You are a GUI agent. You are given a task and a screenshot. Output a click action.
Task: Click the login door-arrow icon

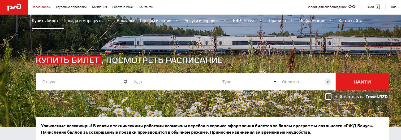378,7
